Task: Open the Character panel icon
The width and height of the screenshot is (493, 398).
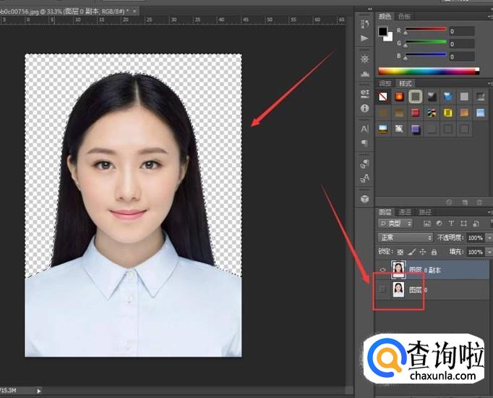Action: (x=364, y=128)
